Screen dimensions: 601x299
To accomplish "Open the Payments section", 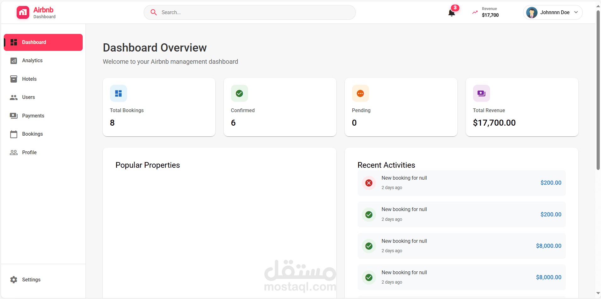I will pos(43,116).
